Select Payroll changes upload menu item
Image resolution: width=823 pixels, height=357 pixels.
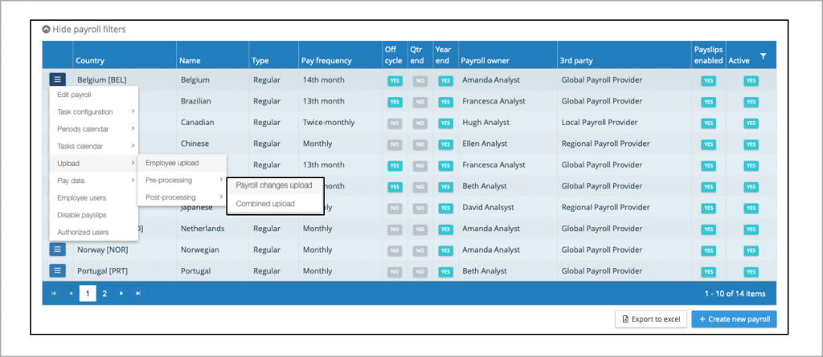click(x=274, y=185)
